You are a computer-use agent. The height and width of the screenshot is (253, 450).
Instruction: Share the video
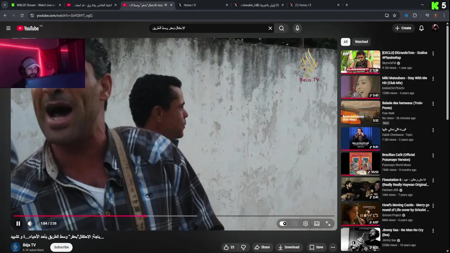[262, 247]
